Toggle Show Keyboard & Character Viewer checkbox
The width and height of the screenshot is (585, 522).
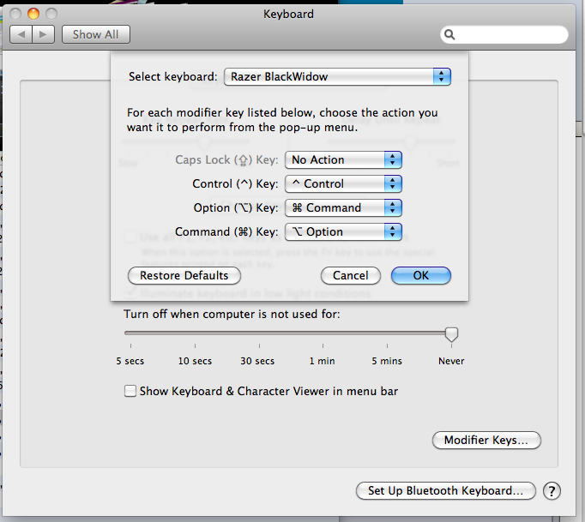coord(130,391)
